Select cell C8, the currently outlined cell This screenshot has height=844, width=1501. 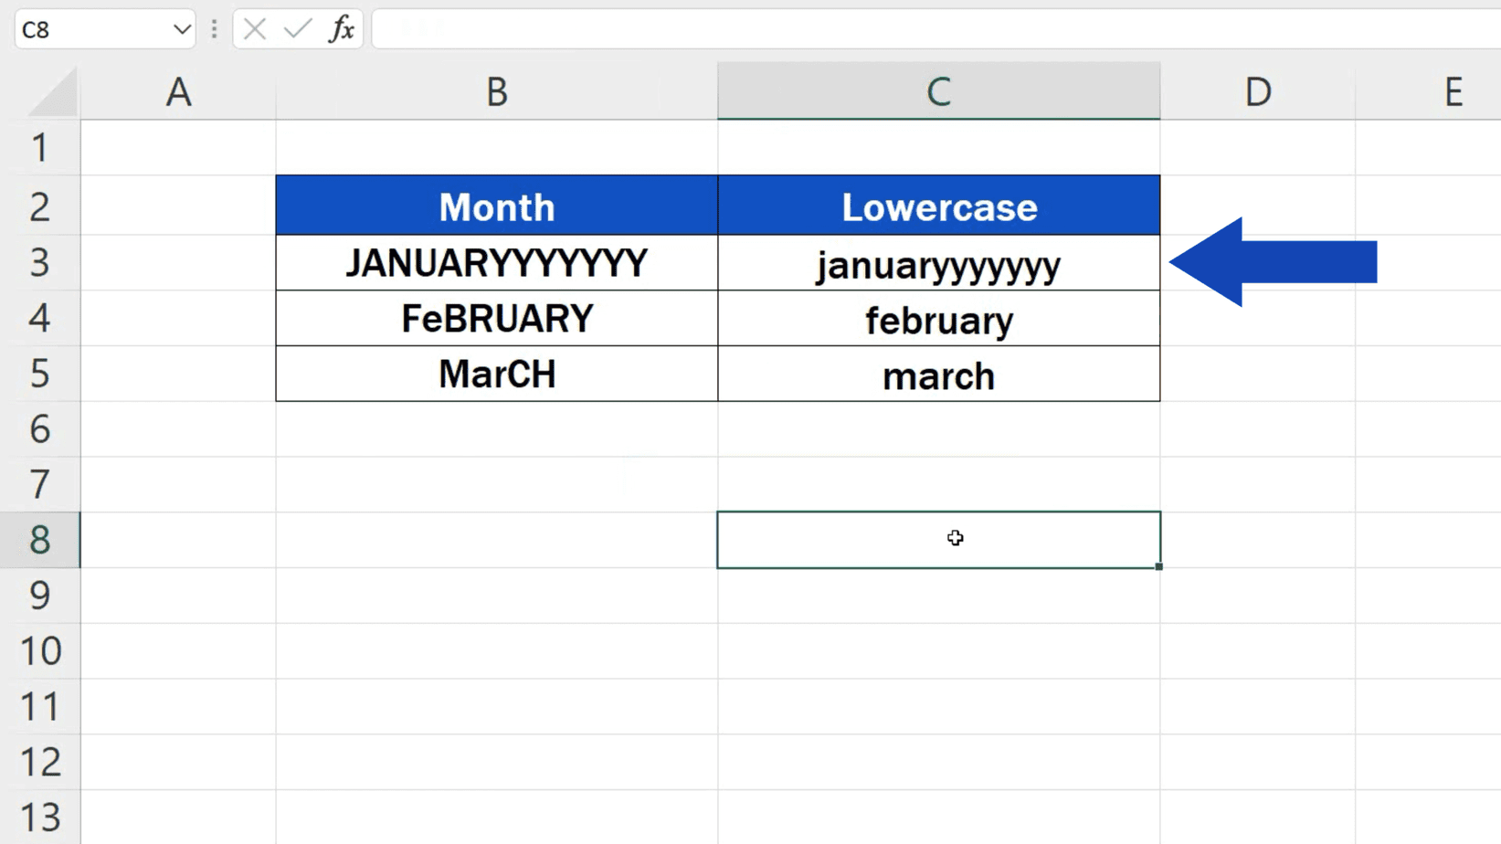[938, 539]
